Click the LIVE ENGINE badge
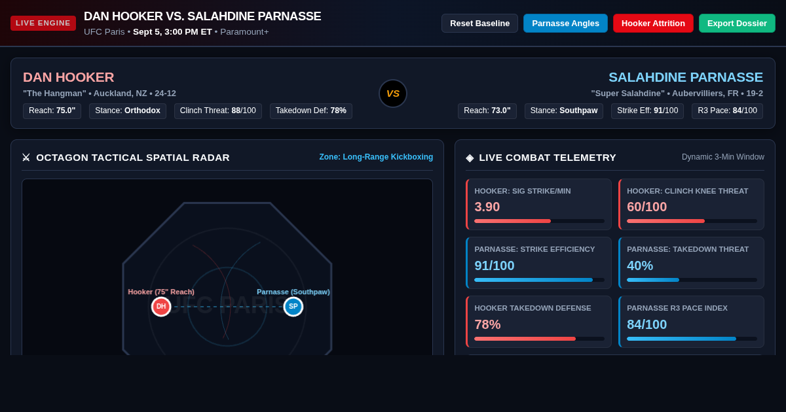786x412 pixels. [x=43, y=23]
